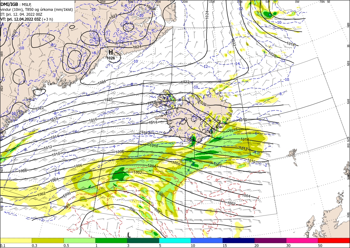350x248 pixels.
Task: Click the blue 10–15 legend color band
Action: coord(207,240)
